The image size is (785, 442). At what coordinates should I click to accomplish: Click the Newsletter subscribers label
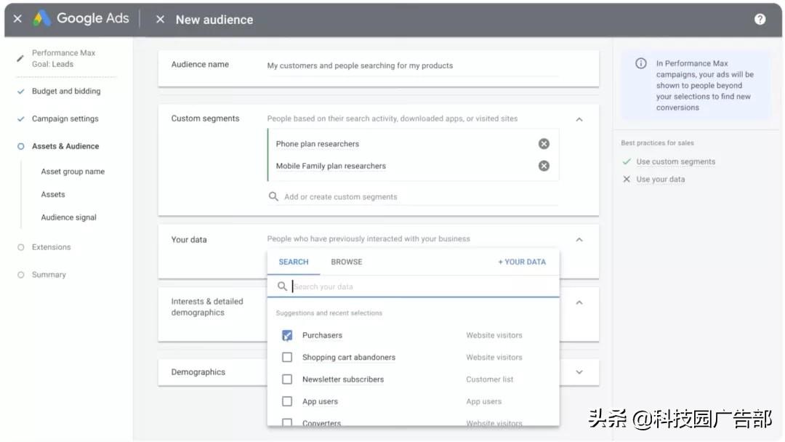(x=343, y=379)
